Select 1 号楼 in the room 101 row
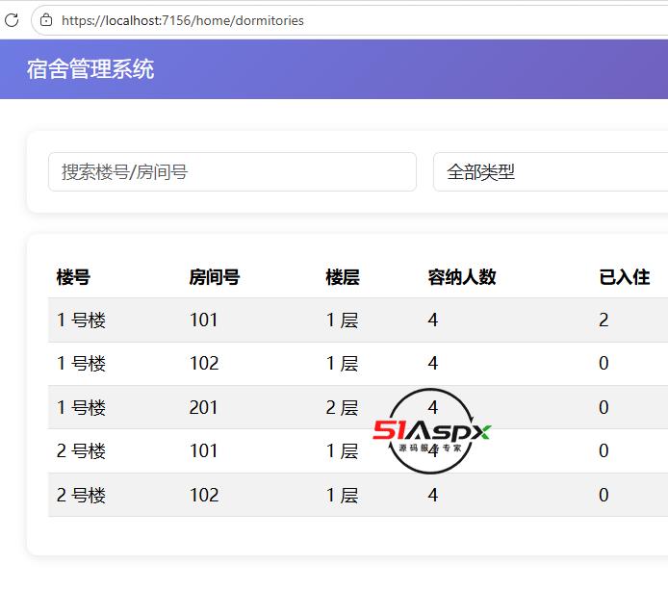 pos(81,320)
